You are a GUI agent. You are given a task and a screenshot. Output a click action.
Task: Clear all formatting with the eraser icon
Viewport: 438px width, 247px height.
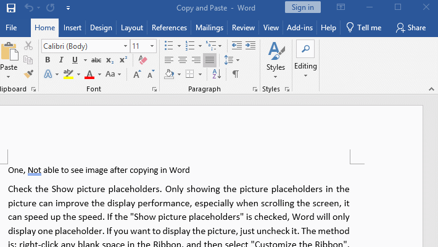[x=143, y=60]
